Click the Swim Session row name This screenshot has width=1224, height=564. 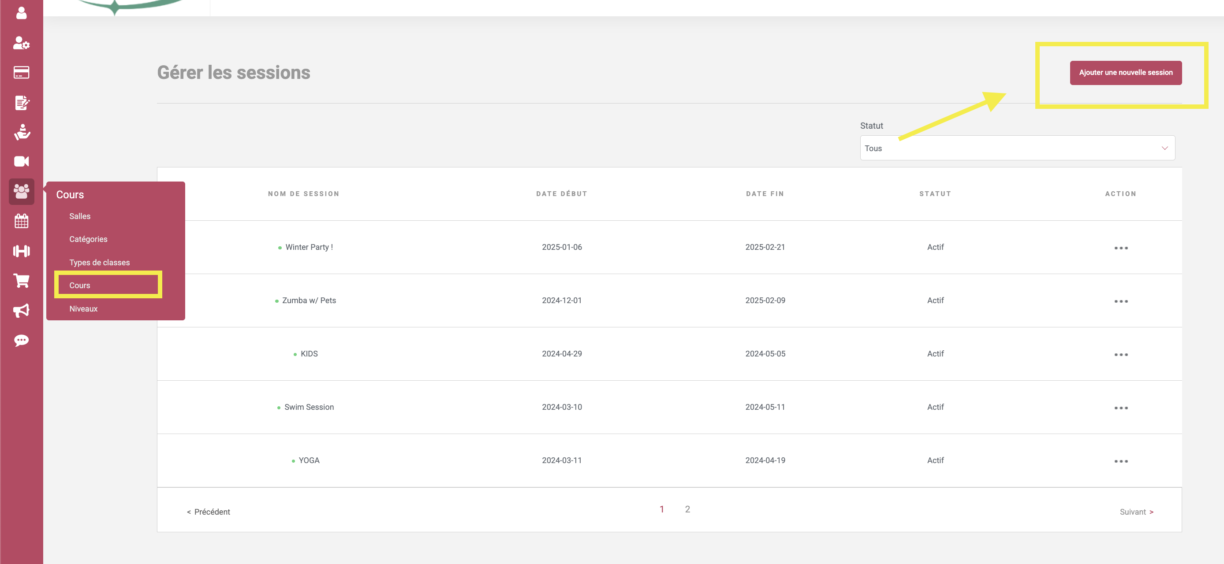(x=309, y=407)
